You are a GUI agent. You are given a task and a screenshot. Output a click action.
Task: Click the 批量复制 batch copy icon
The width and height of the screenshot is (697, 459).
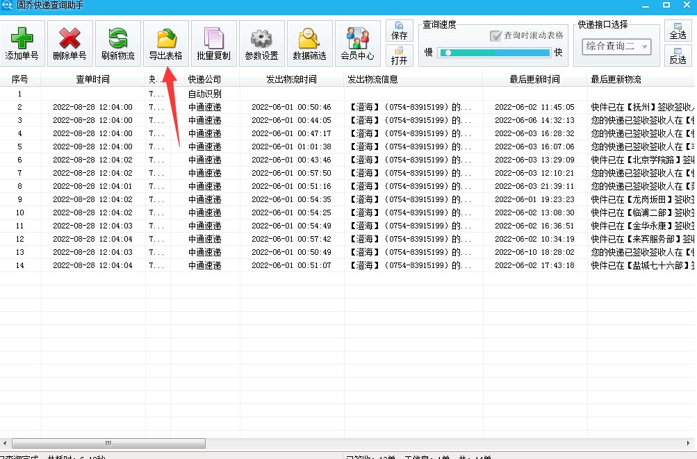click(213, 42)
